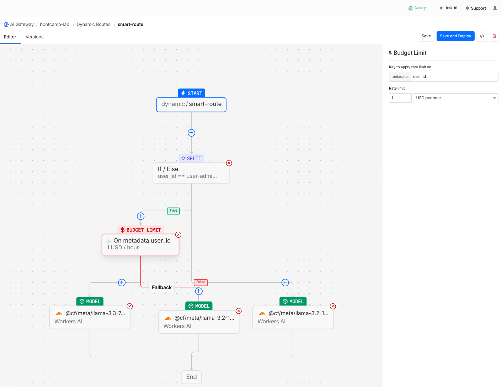Edit the rate limit value field

click(400, 98)
